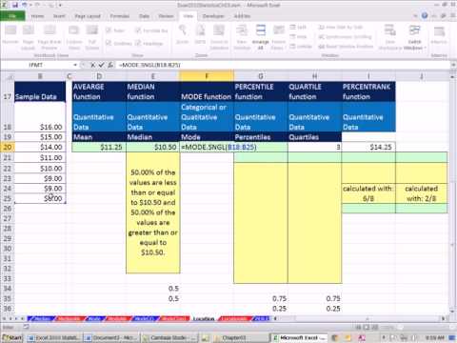Click into the formula bar text
Screen dimensions: 457x343
pyautogui.click(x=149, y=65)
